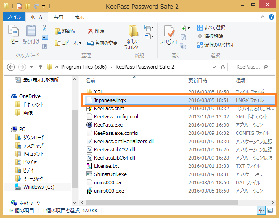Click 選択解除 button
Image resolution: width=279 pixels, height=218 pixels.
210,36
